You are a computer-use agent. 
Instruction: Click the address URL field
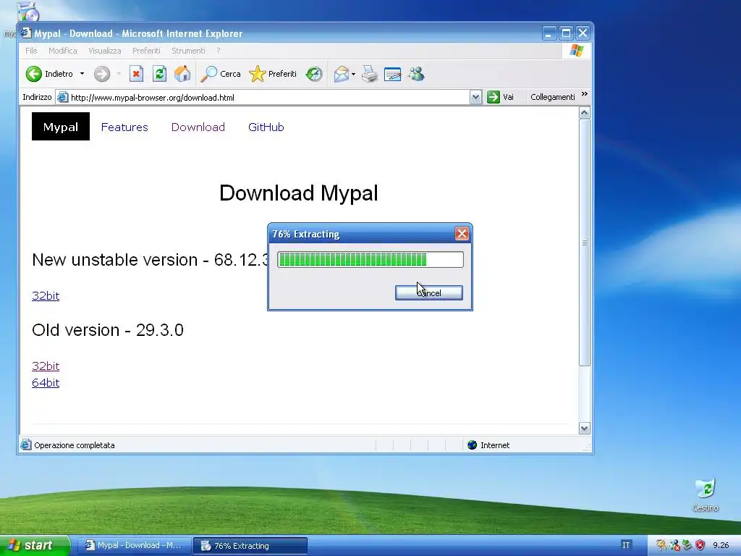[x=269, y=98]
